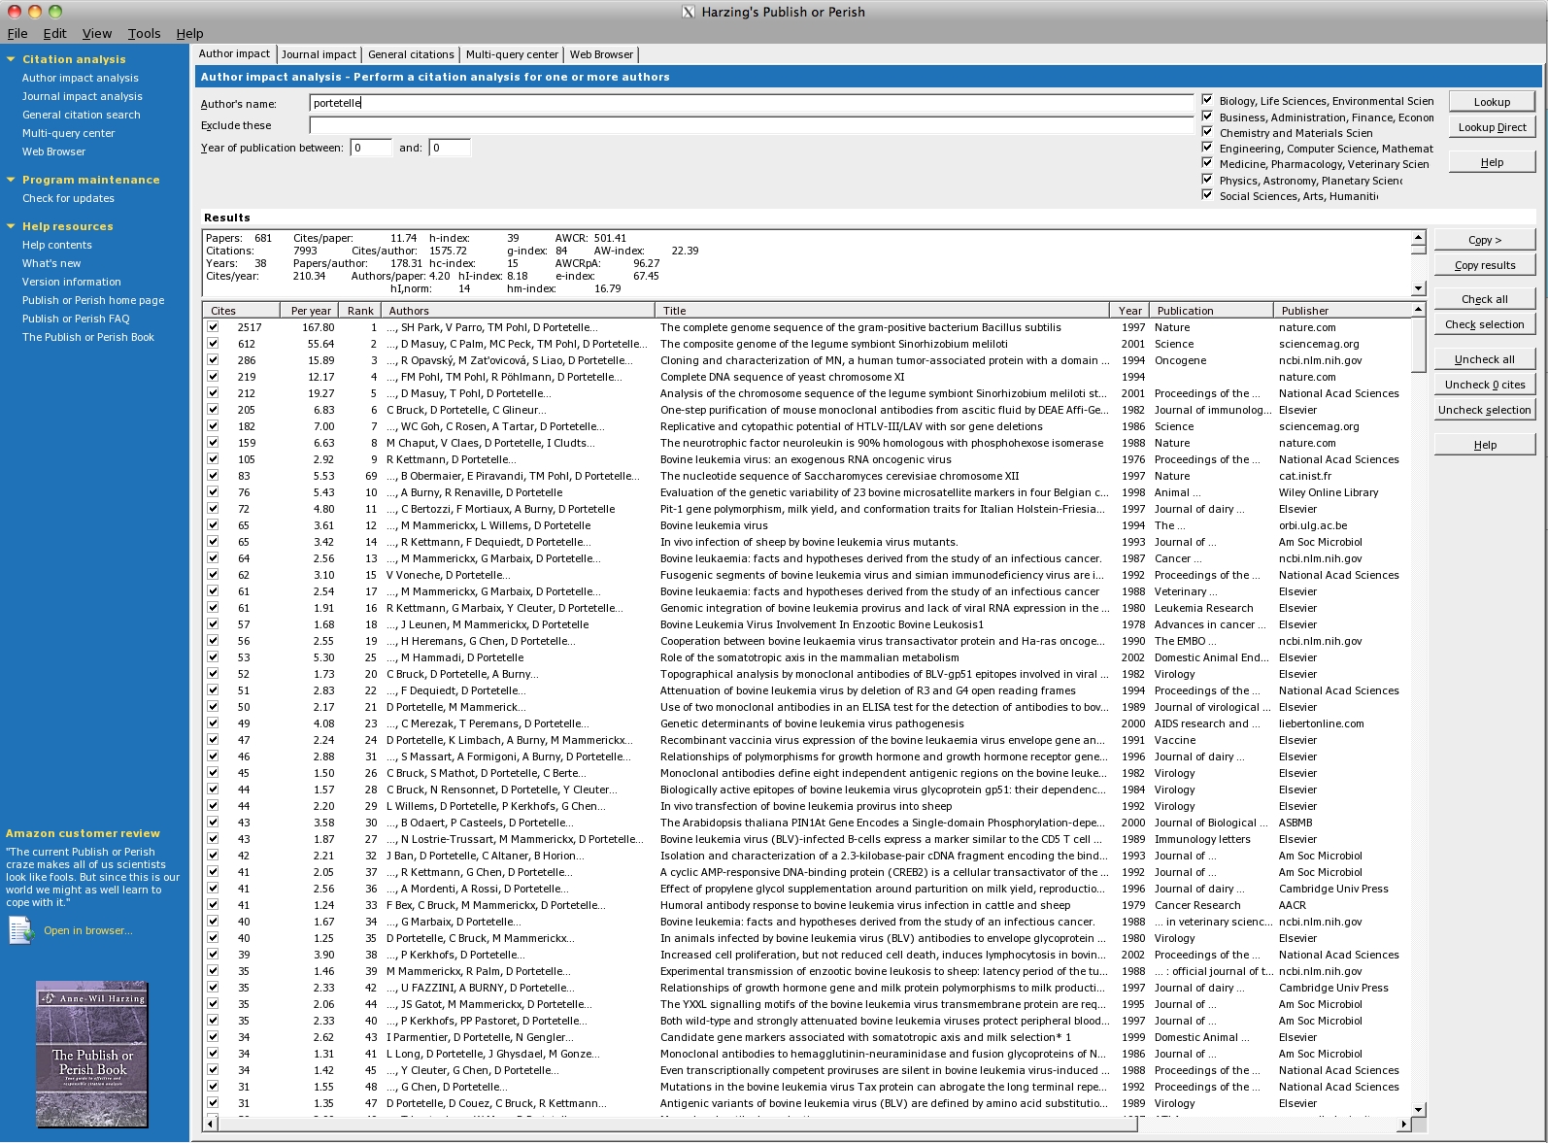Click the summary pane scroll down arrow
The width and height of the screenshot is (1548, 1143).
coord(1418,288)
